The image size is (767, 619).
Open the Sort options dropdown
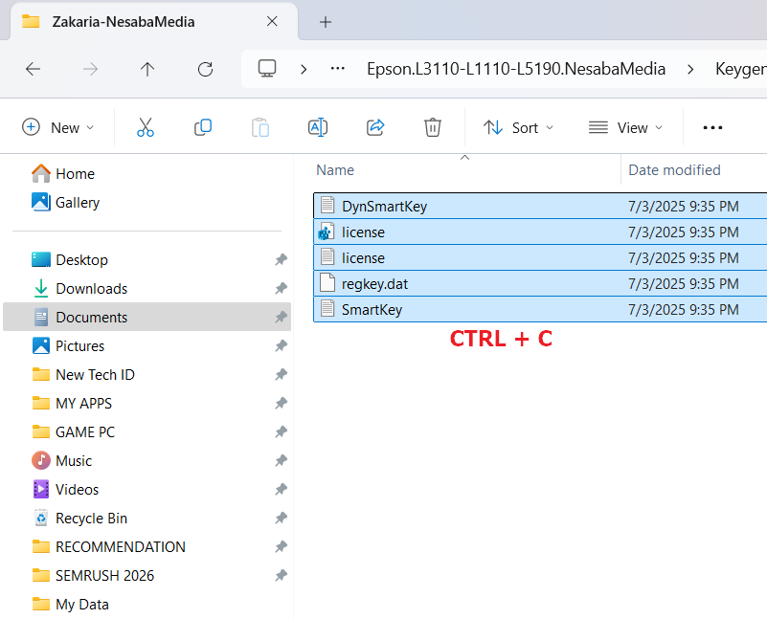[518, 126]
